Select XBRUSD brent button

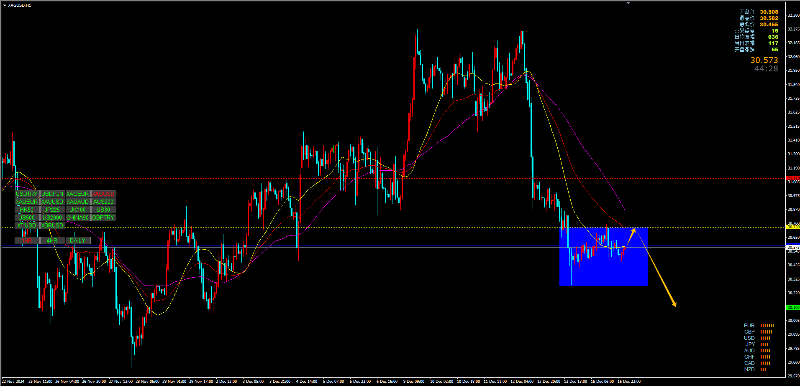53,225
